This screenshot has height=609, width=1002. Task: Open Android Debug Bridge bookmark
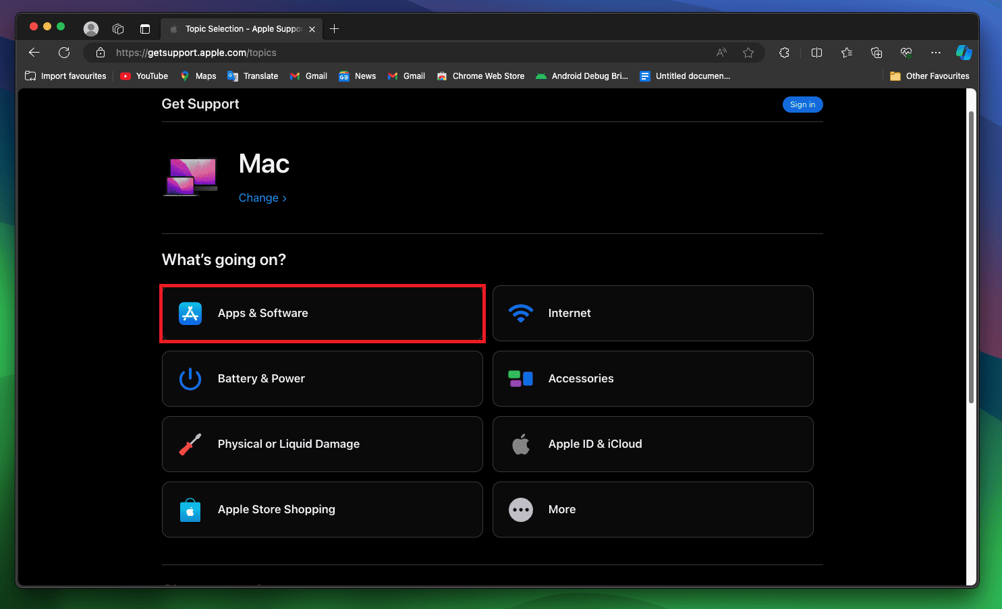(x=582, y=76)
